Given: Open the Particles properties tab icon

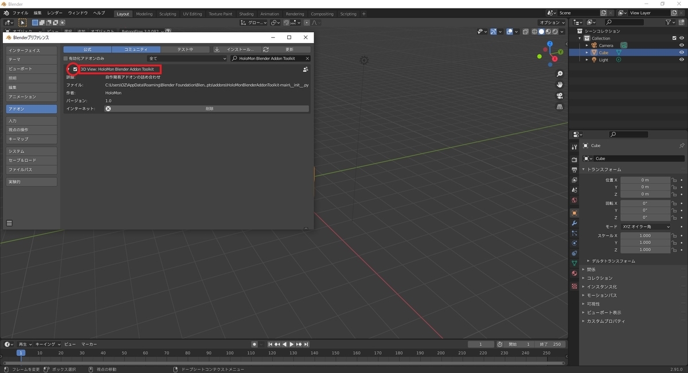Looking at the screenshot, I should [574, 234].
